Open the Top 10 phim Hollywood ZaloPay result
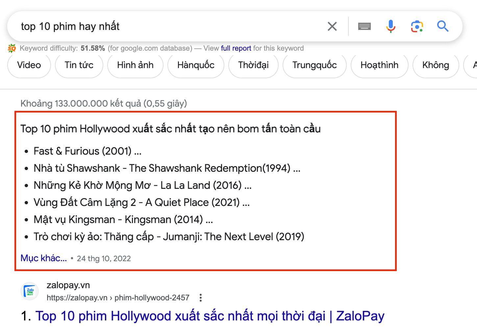Screen dimensions: 477x327 (x=210, y=316)
